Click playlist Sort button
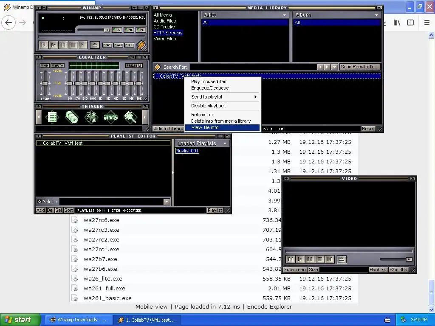The image size is (435, 326). coord(68,210)
